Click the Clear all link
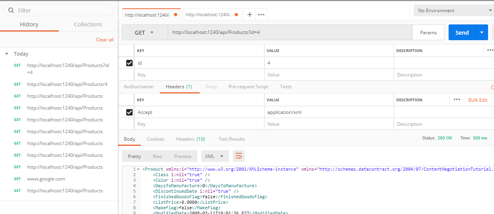 click(105, 40)
